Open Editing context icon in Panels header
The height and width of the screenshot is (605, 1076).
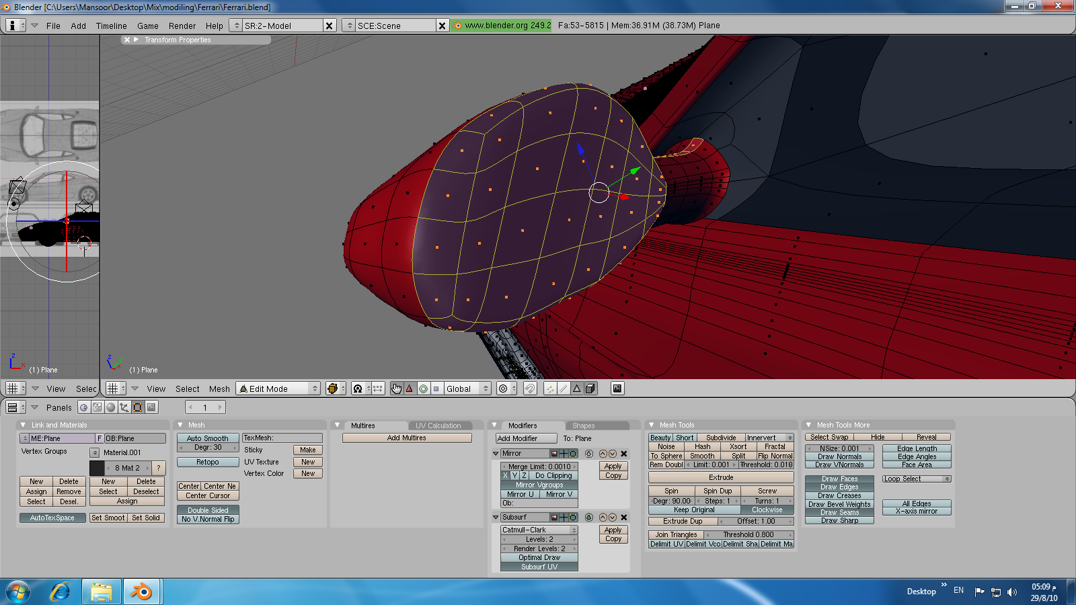138,407
